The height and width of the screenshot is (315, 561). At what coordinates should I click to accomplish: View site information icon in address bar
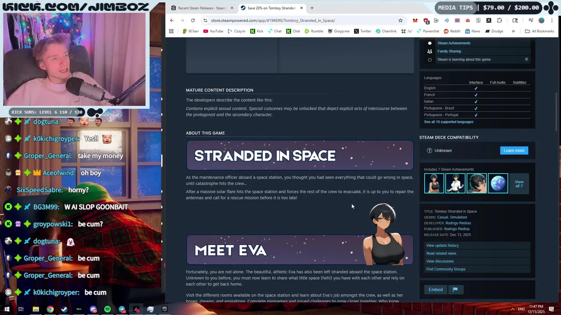click(205, 21)
